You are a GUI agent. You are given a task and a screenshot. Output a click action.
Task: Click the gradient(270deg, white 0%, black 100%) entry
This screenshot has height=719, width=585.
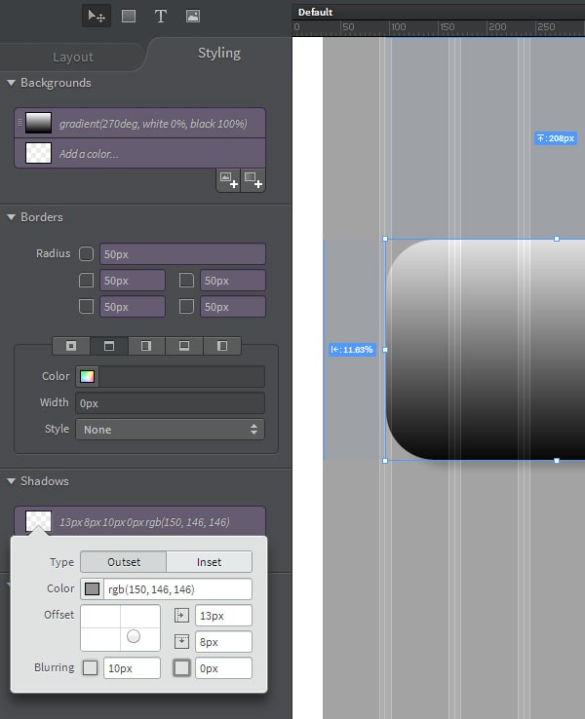click(x=153, y=124)
